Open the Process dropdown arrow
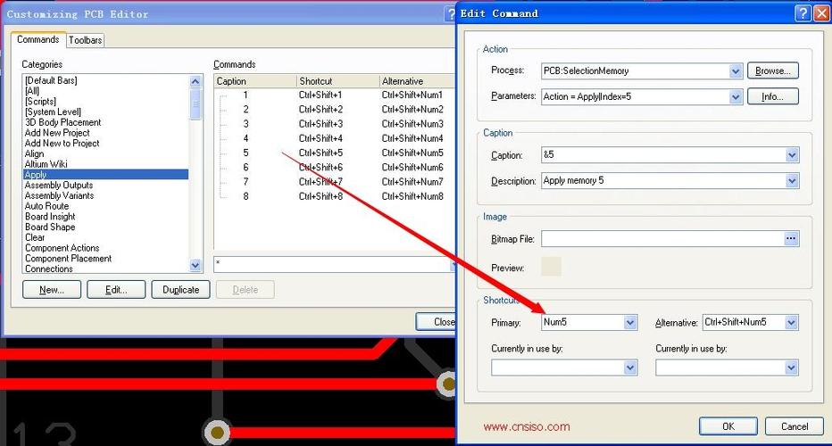Screen dimensions: 832x446 pyautogui.click(x=736, y=70)
